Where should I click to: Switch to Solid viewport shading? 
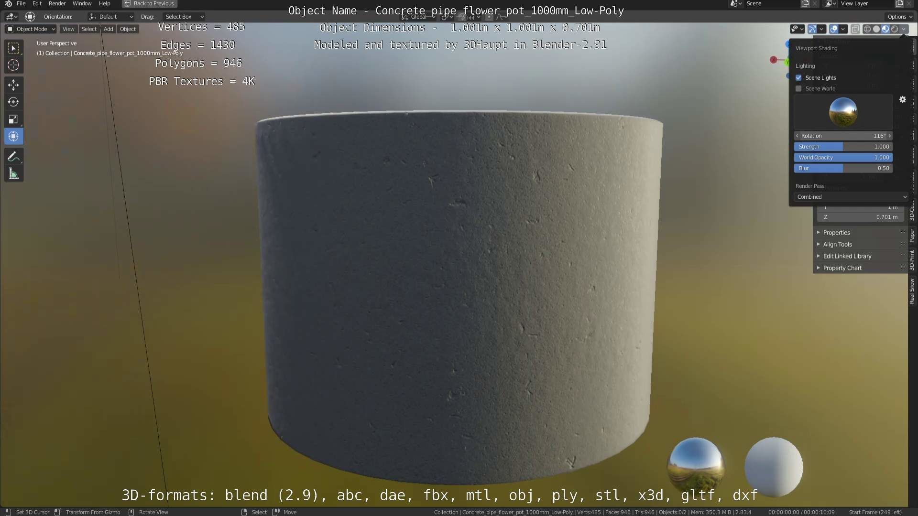click(876, 29)
